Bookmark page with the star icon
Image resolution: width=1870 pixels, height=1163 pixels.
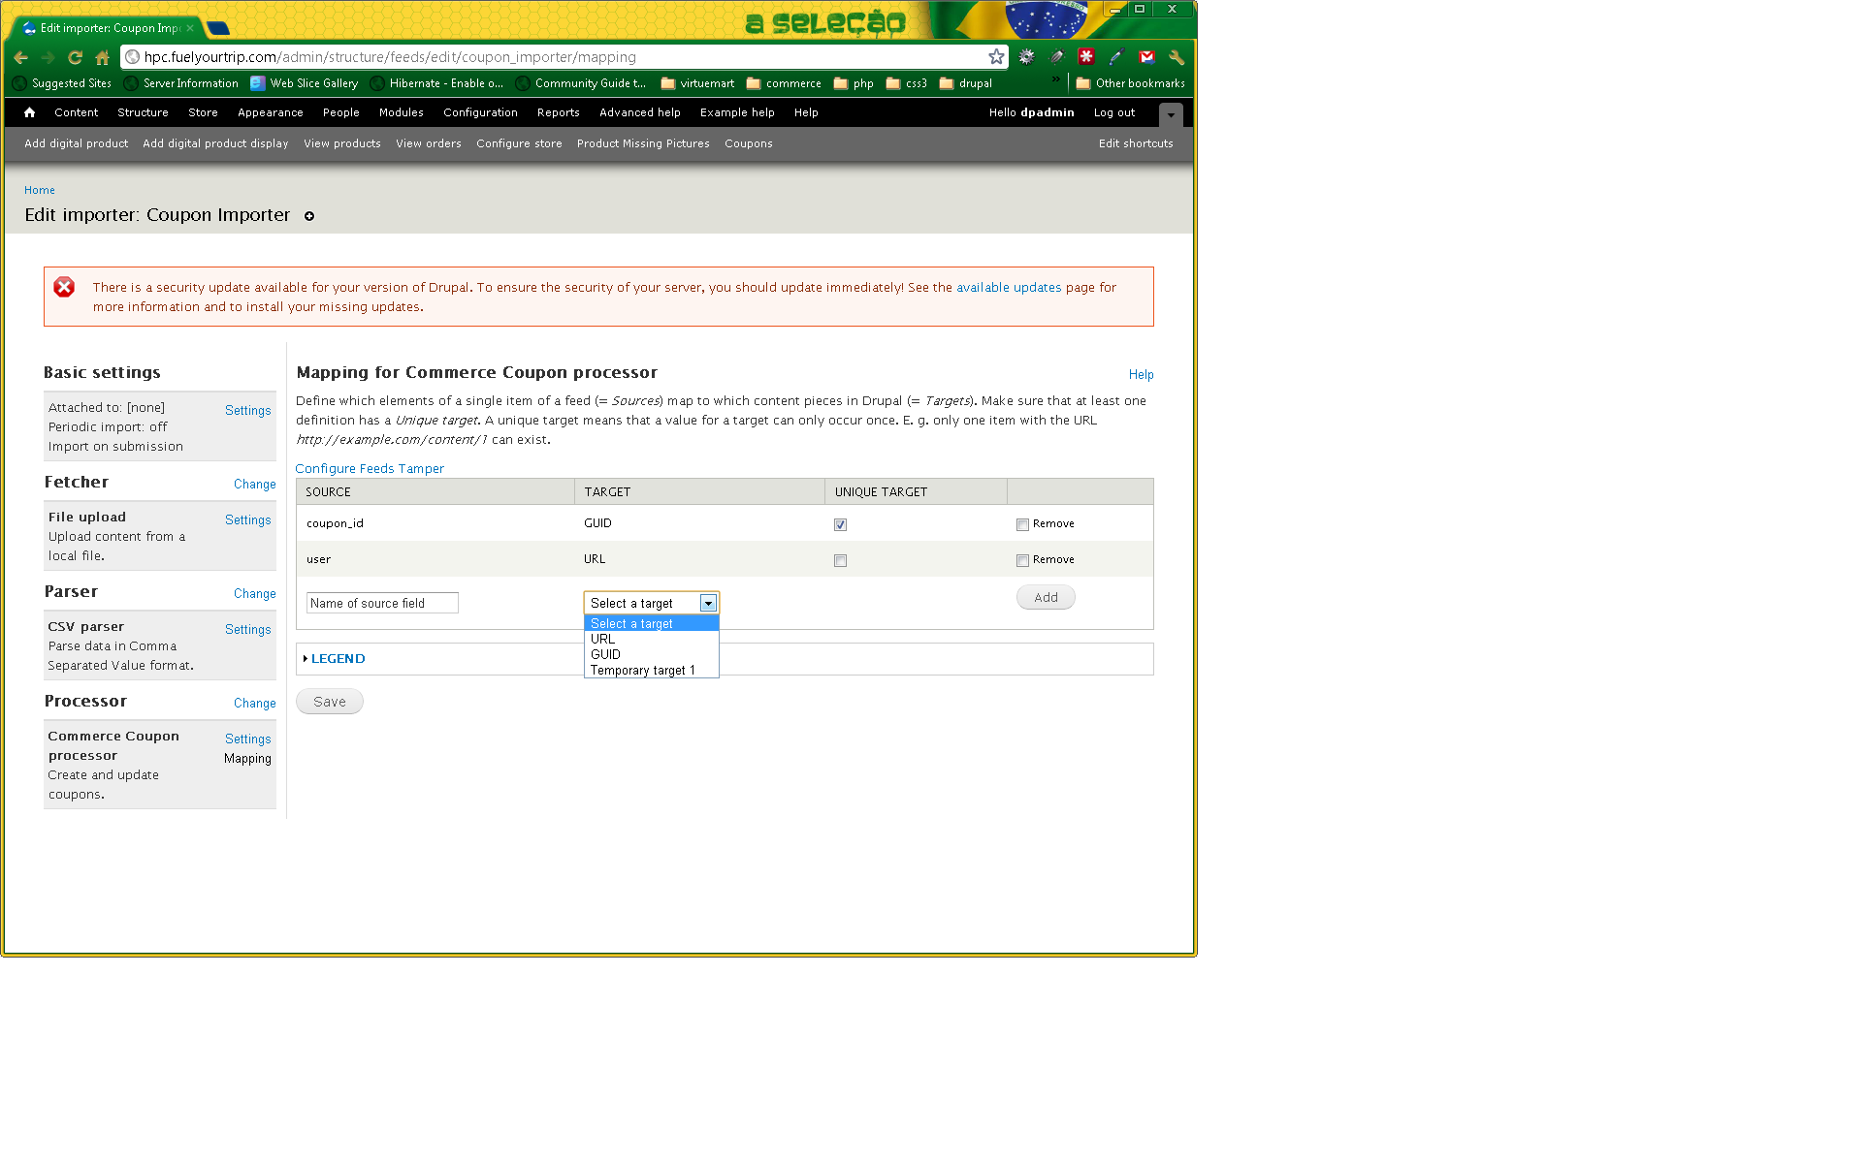pyautogui.click(x=995, y=57)
